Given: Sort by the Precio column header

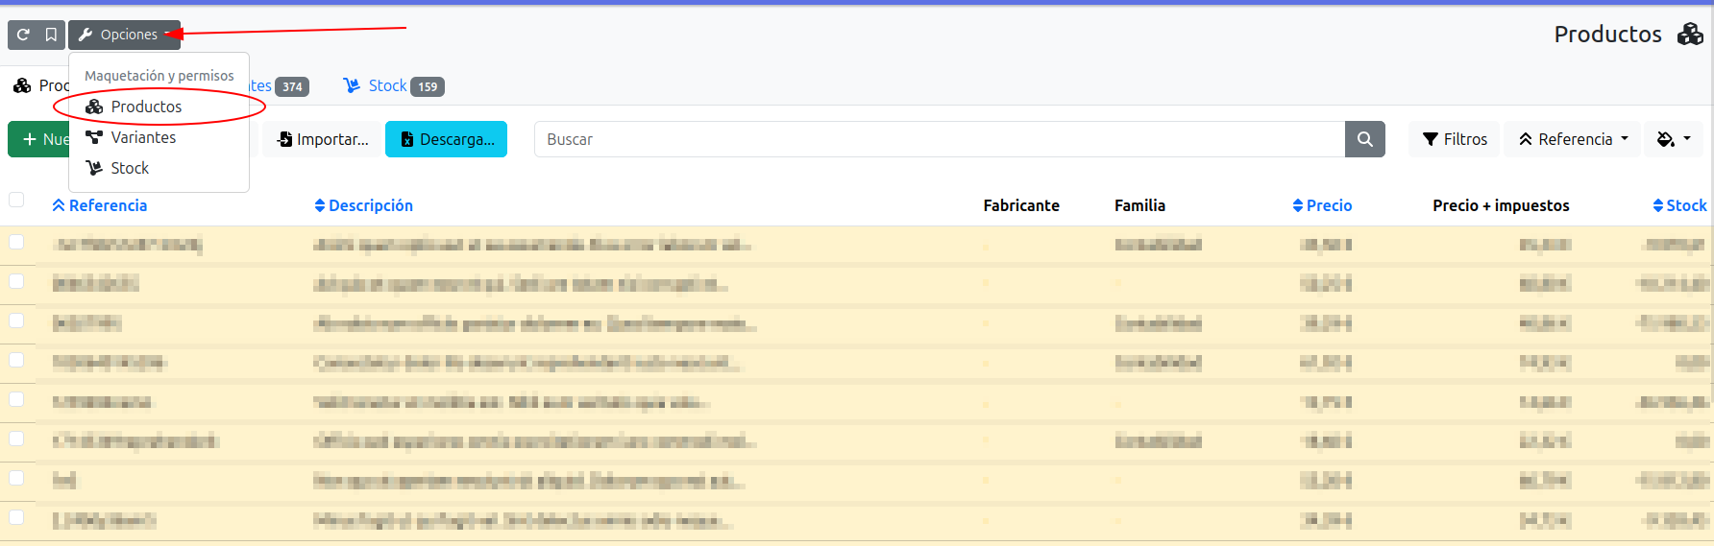Looking at the screenshot, I should tap(1322, 205).
